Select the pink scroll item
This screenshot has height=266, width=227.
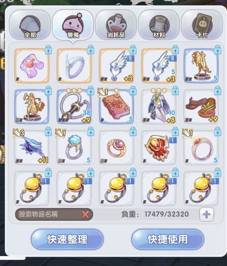click(32, 66)
